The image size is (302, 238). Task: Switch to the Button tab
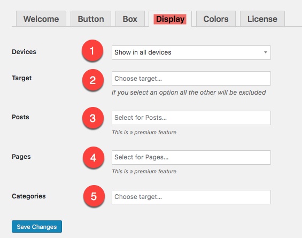click(91, 19)
